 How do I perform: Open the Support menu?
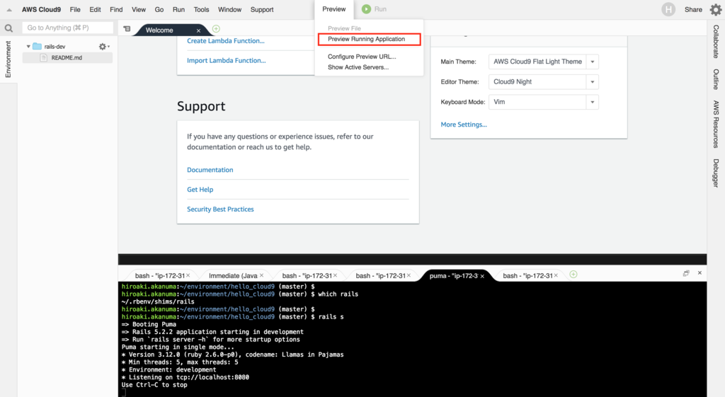[262, 10]
